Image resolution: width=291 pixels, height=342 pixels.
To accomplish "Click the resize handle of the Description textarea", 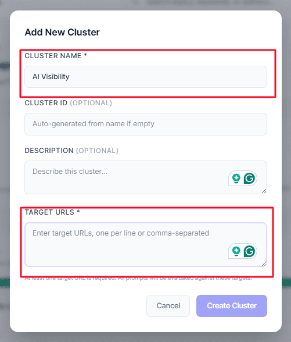I will tap(264, 191).
